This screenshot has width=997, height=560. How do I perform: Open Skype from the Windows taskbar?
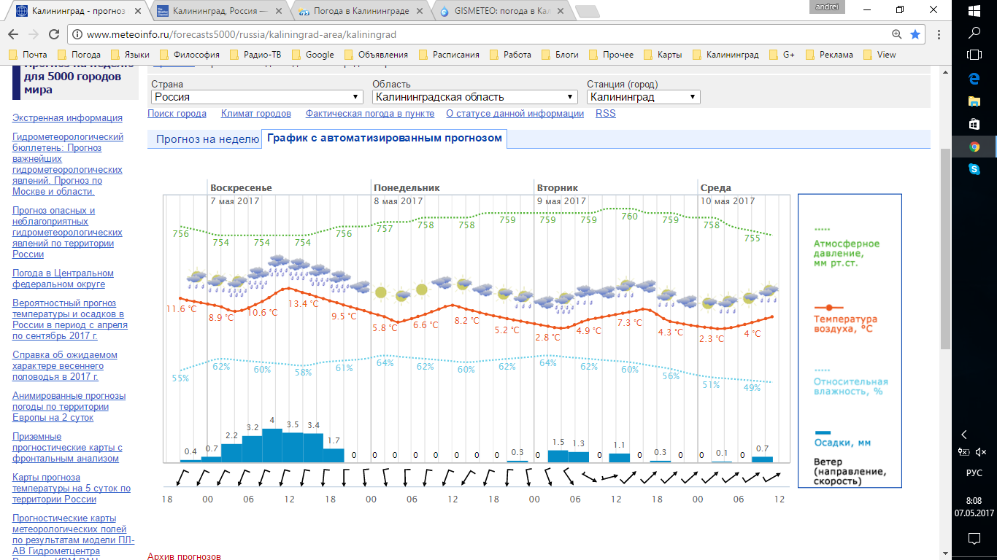point(974,168)
